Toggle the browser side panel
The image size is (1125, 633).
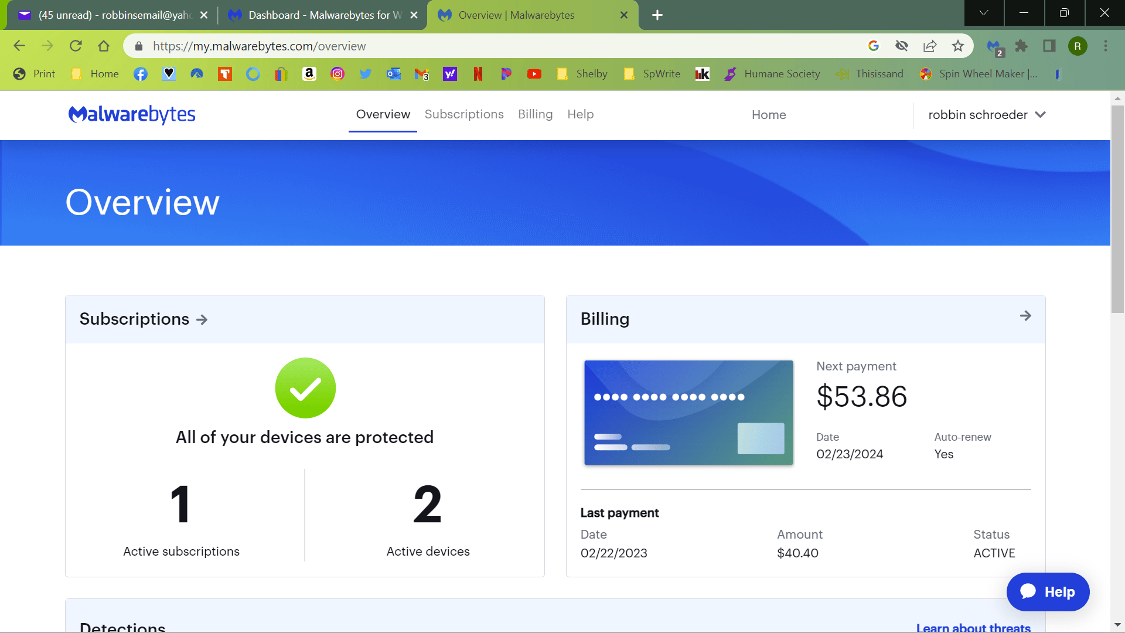[1049, 46]
